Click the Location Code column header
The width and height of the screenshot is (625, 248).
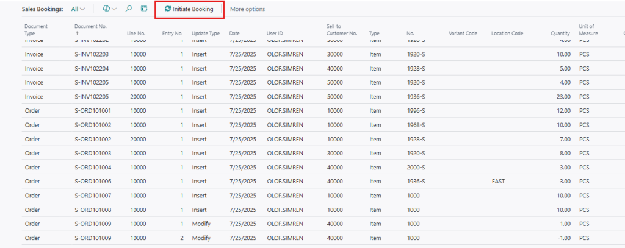pos(508,33)
